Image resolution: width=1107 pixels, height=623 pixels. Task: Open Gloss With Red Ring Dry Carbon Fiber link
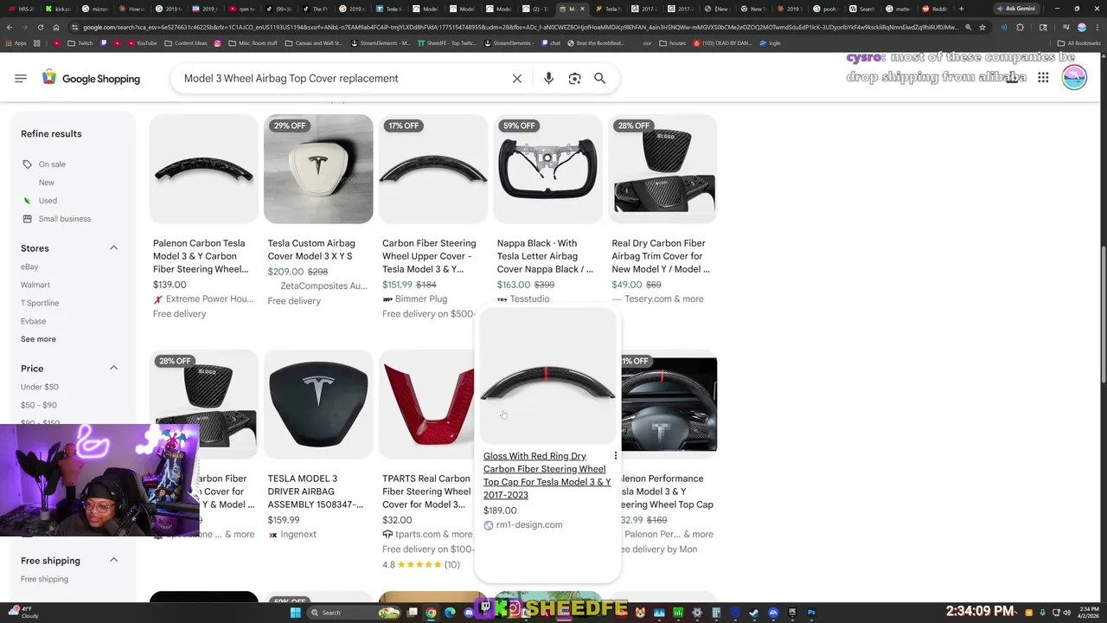click(547, 475)
